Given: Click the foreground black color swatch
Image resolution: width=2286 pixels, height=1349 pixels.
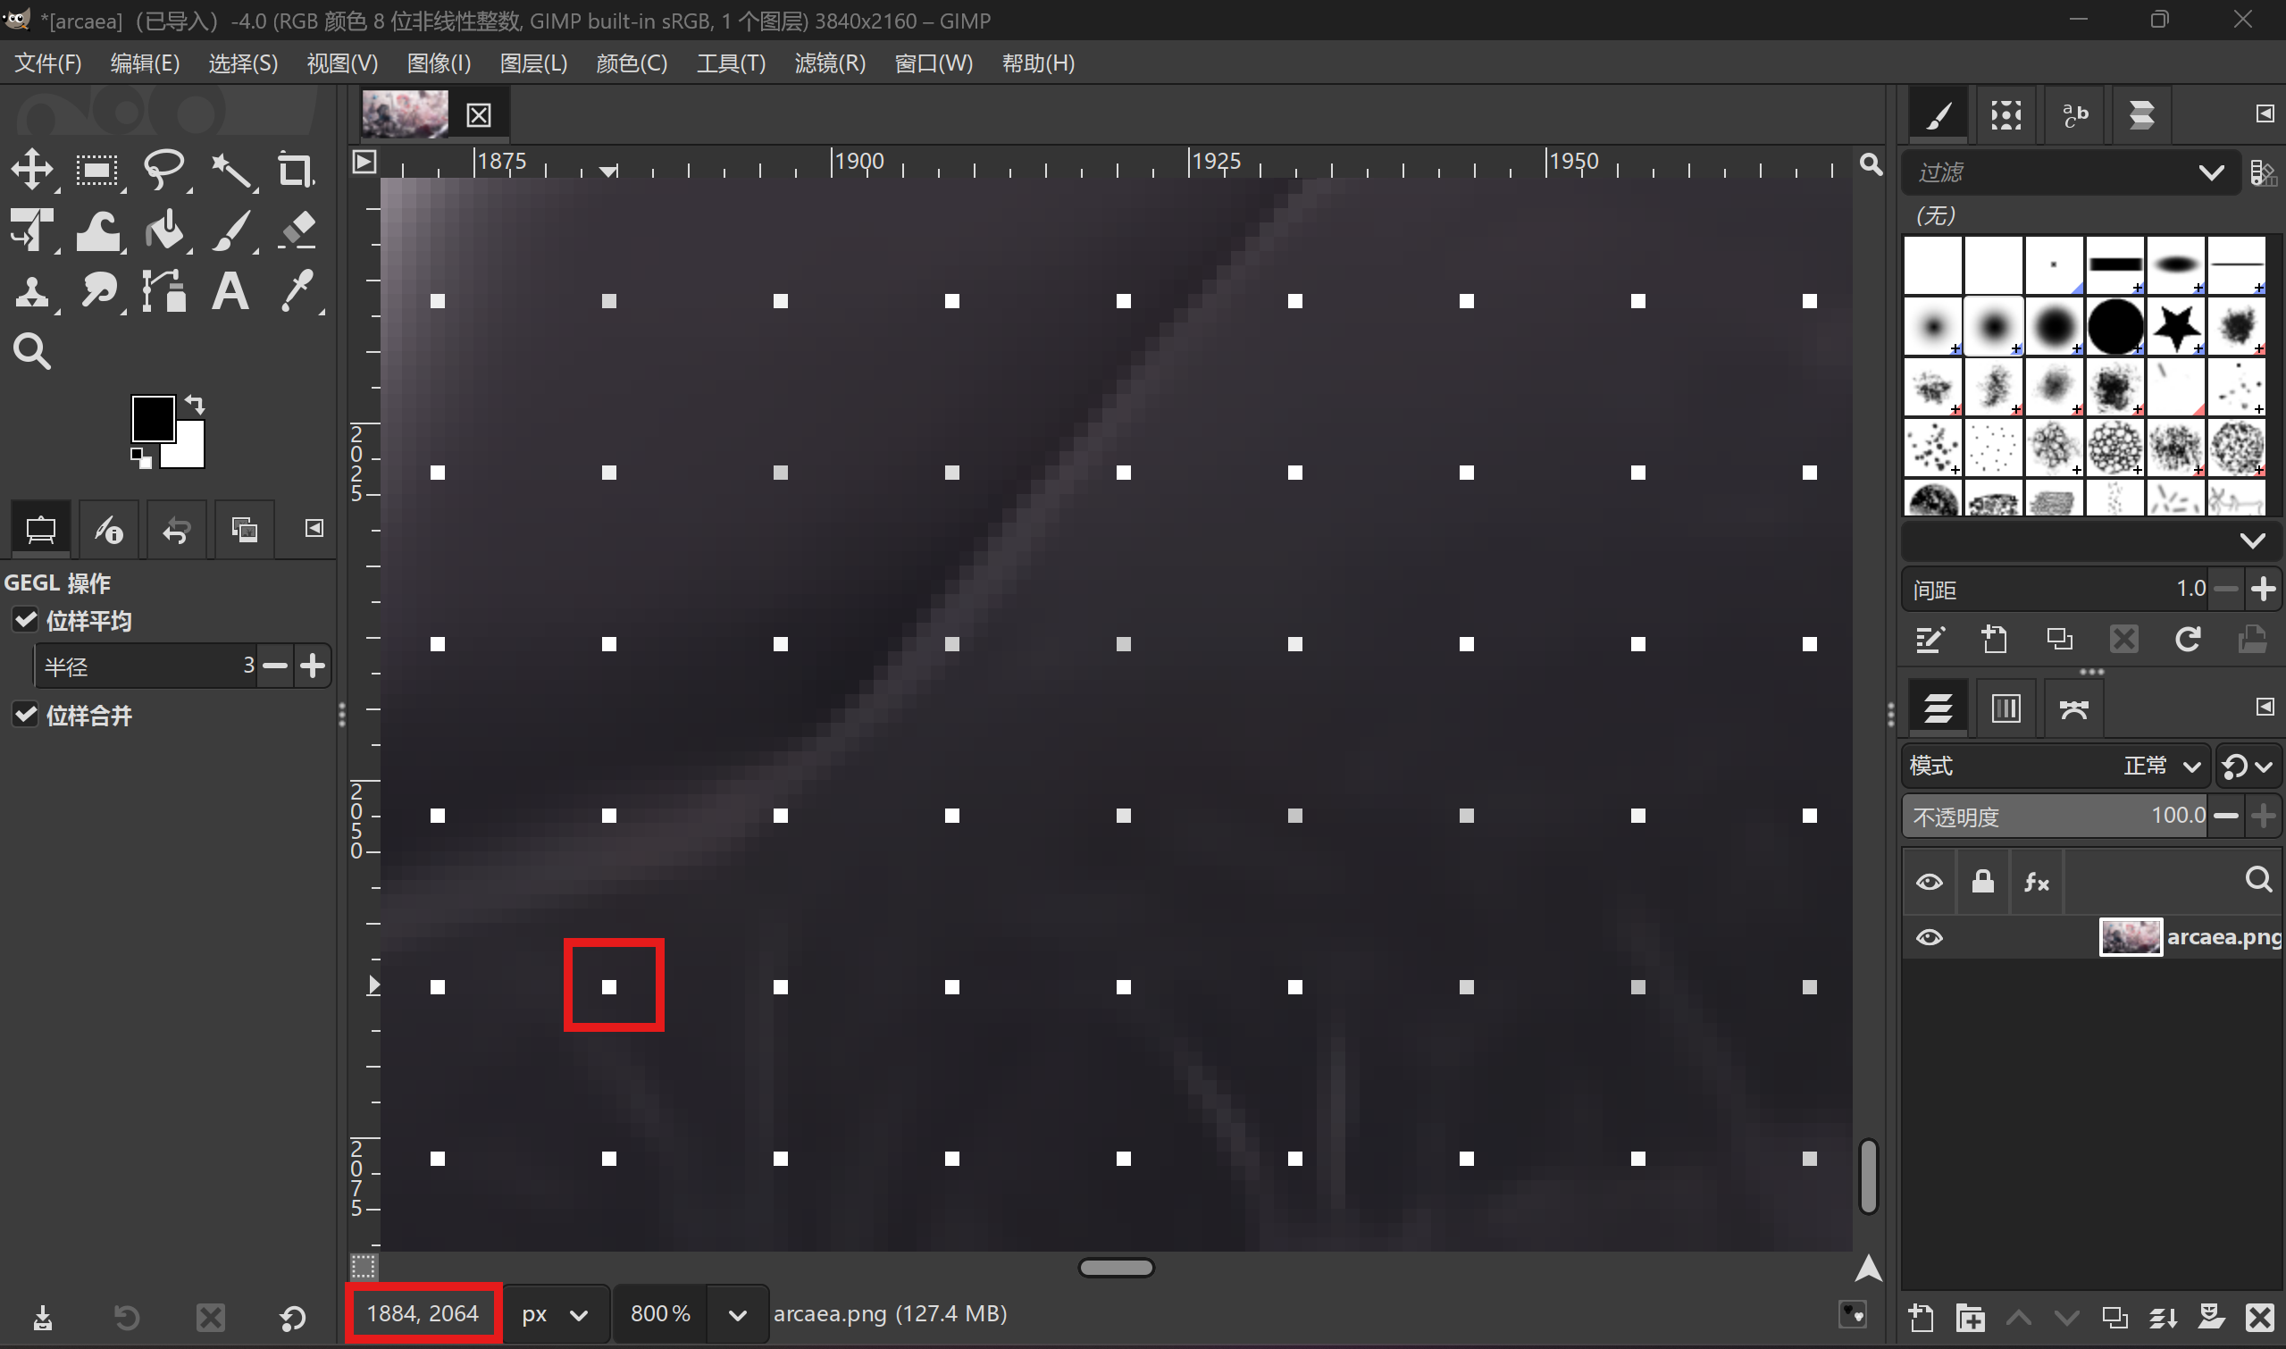Looking at the screenshot, I should click(x=152, y=417).
